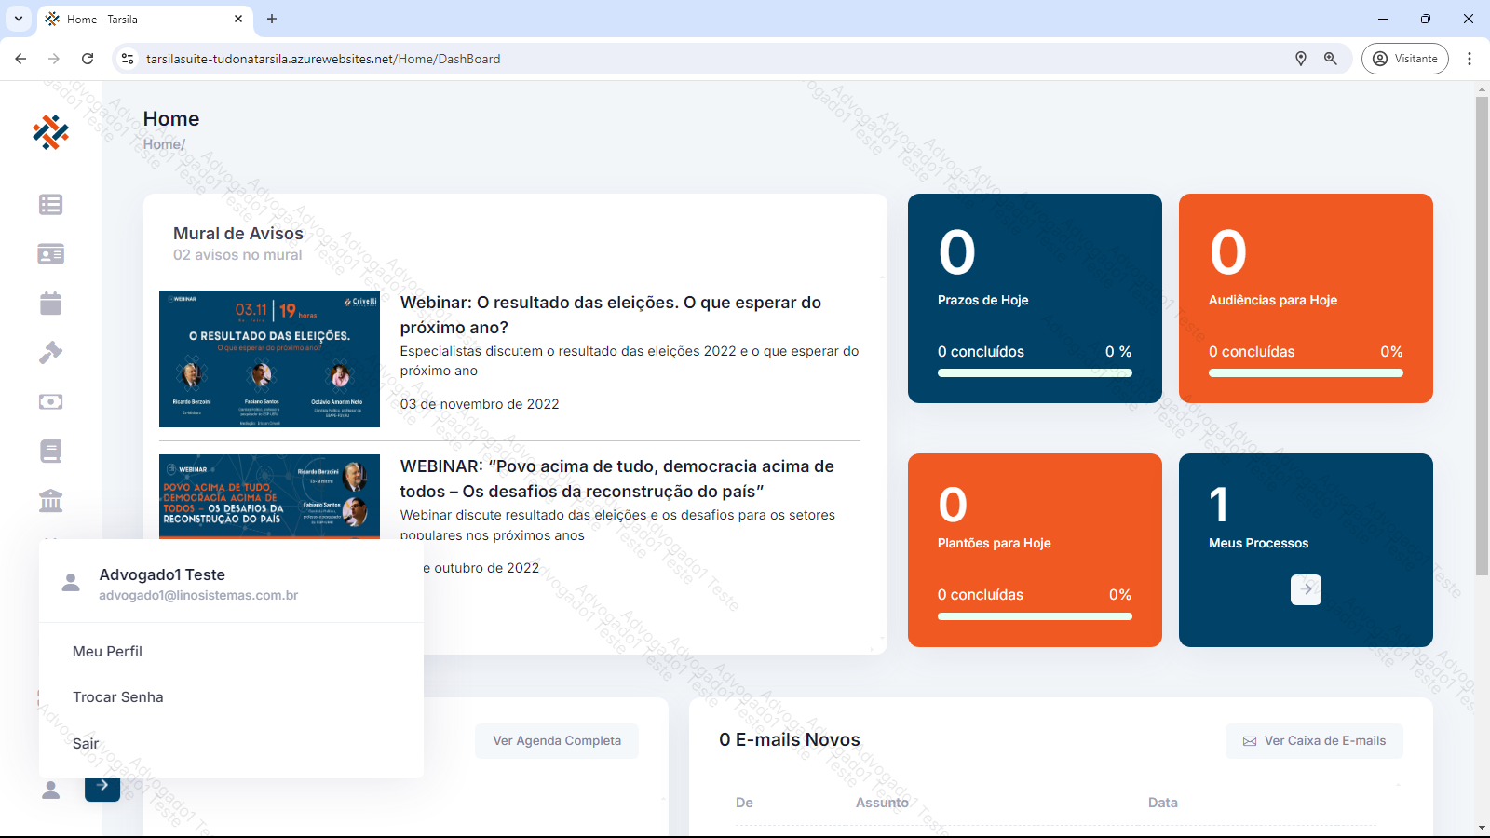Click the gavel icon in the sidebar
Viewport: 1490px width, 838px height.
click(51, 353)
